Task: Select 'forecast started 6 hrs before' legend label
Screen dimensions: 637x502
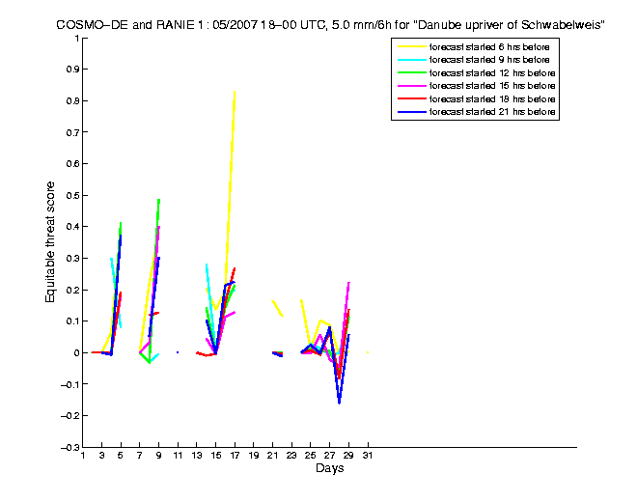Action: 492,46
